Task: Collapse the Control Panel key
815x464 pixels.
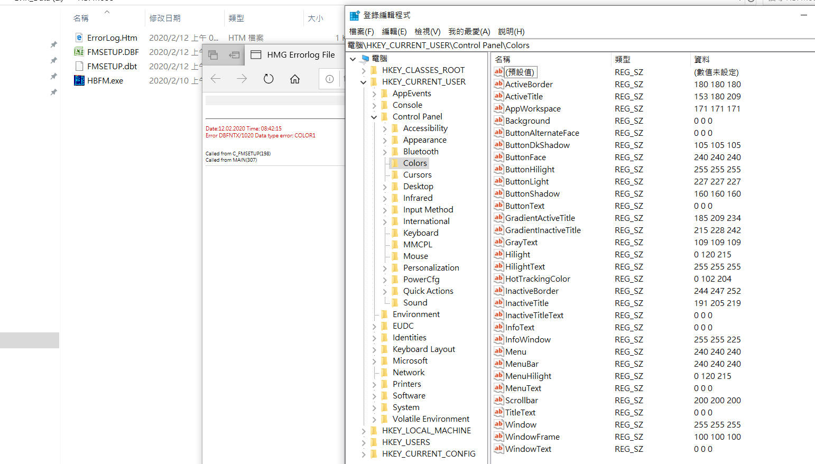Action: coord(374,117)
